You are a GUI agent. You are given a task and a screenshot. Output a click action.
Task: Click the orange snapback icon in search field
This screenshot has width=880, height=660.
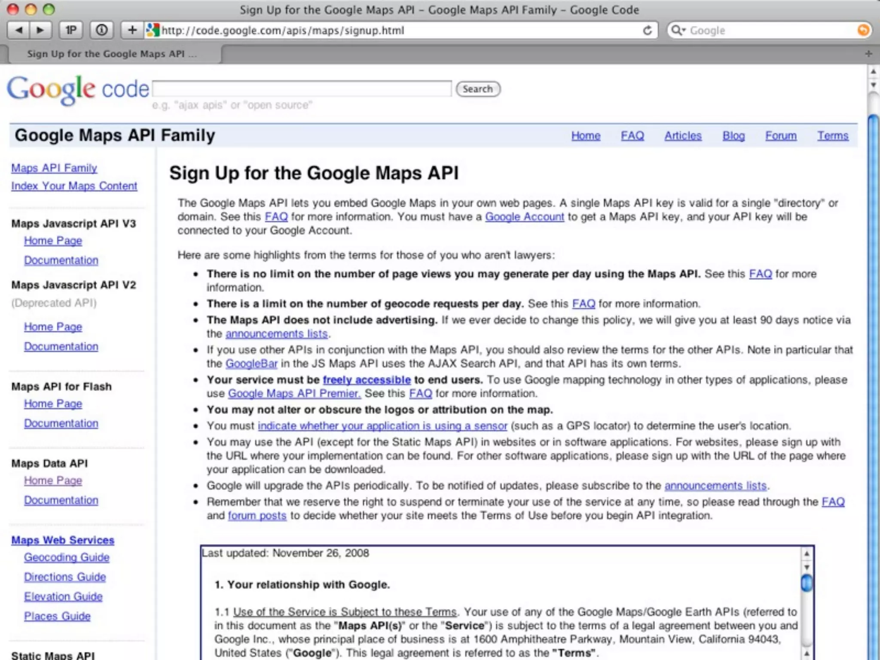[x=863, y=30]
